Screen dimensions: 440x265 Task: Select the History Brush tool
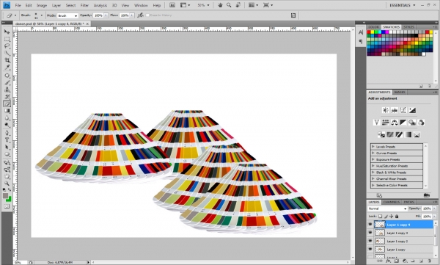click(7, 97)
